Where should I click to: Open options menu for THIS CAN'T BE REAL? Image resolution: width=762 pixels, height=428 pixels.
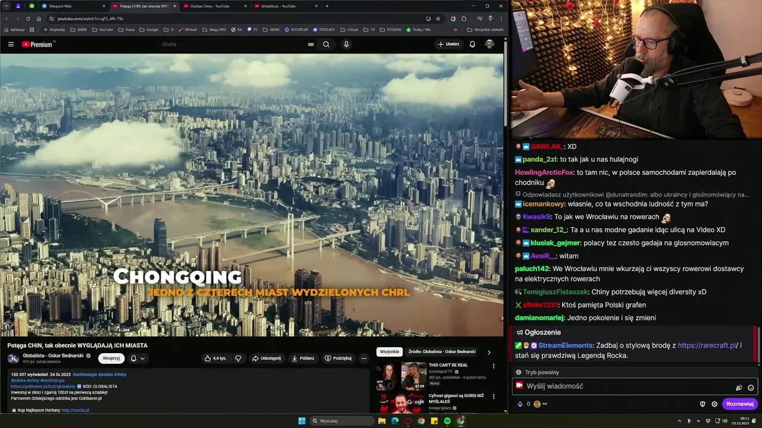pyautogui.click(x=494, y=366)
